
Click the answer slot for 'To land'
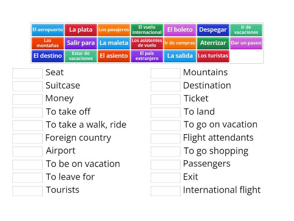(165, 112)
